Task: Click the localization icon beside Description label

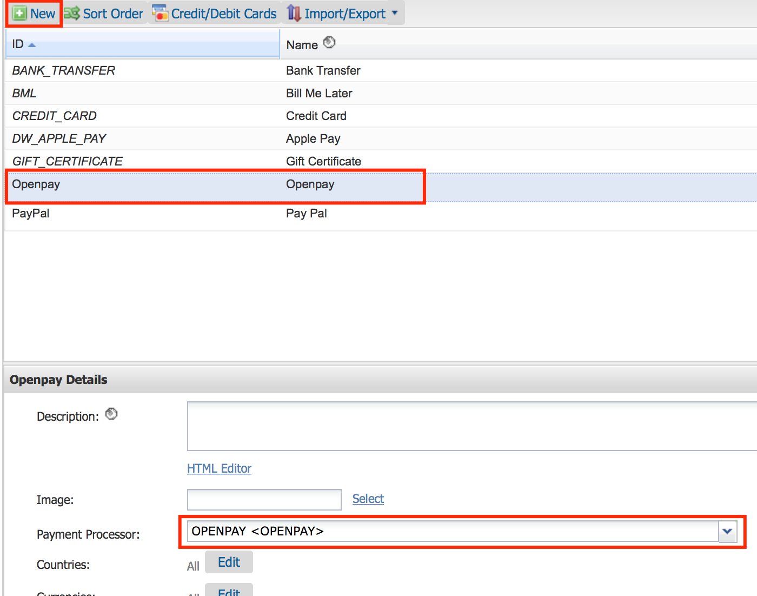Action: point(111,414)
